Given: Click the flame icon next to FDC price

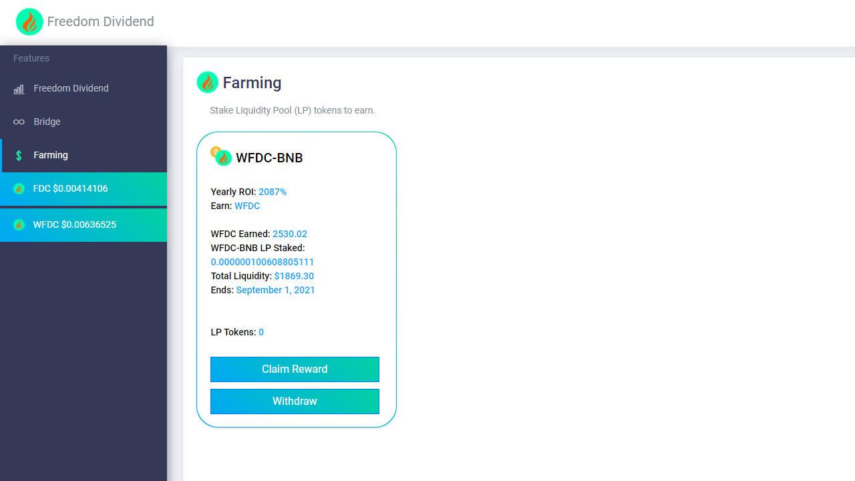Looking at the screenshot, I should click(x=19, y=189).
